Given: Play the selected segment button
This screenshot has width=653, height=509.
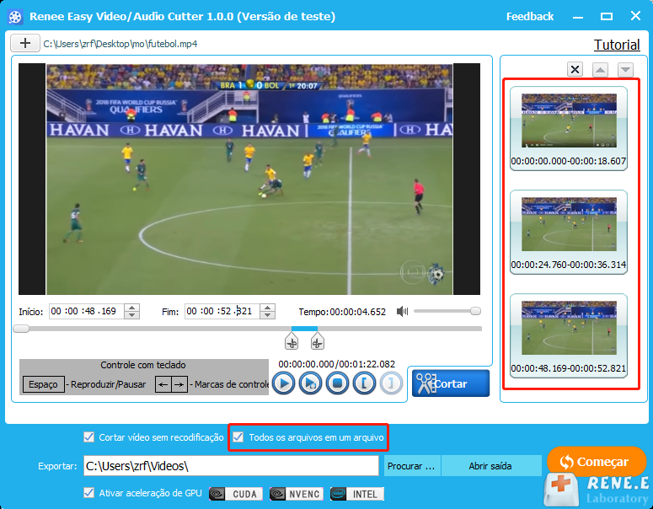Looking at the screenshot, I should (x=311, y=383).
